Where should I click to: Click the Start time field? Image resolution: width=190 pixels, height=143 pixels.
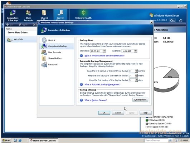click(97, 51)
